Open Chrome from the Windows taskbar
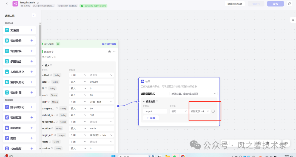The width and height of the screenshot is (296, 157). (183, 156)
